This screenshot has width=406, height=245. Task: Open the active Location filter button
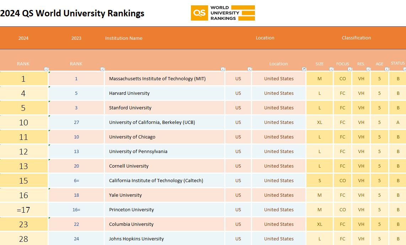(304, 69)
